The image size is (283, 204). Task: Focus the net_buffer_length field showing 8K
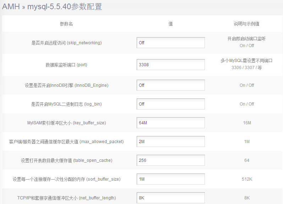tap(170, 198)
